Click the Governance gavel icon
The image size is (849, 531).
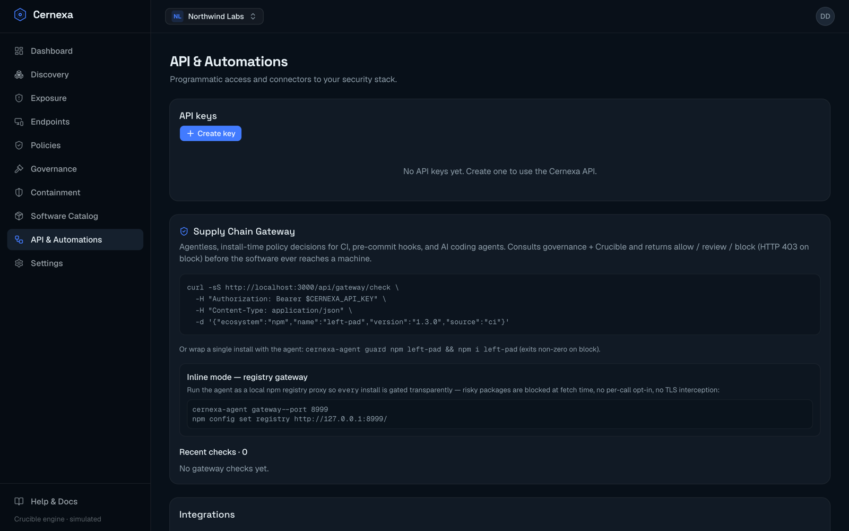[19, 169]
